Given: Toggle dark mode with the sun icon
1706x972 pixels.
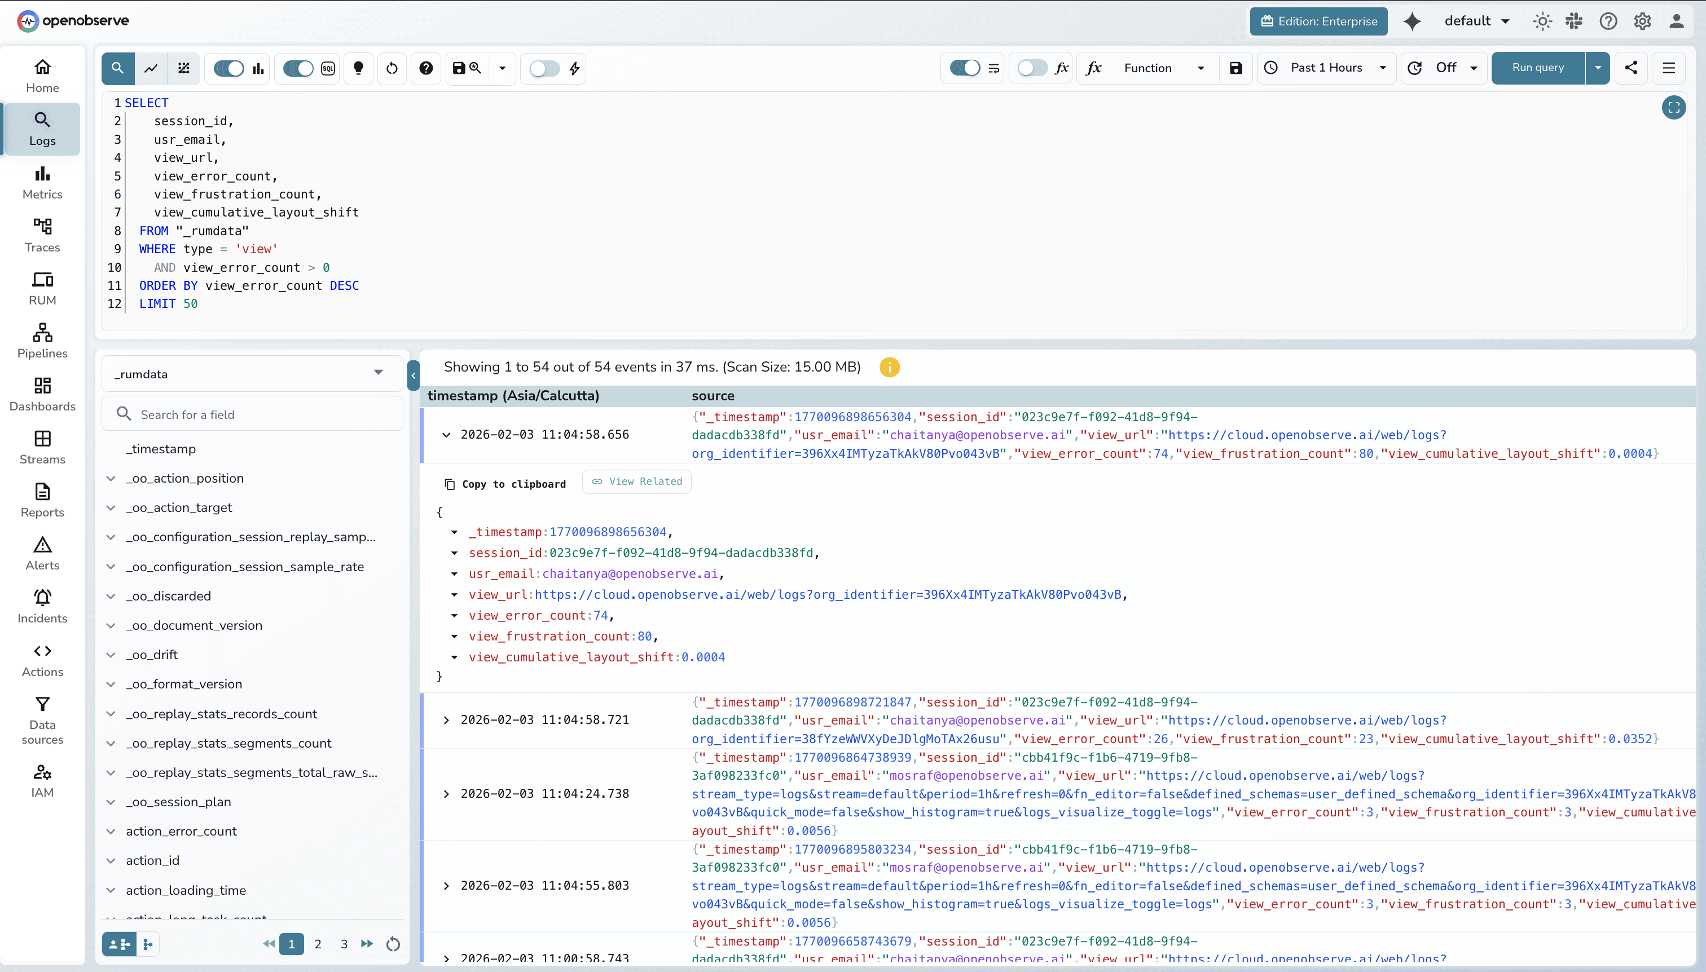Looking at the screenshot, I should click(1541, 21).
